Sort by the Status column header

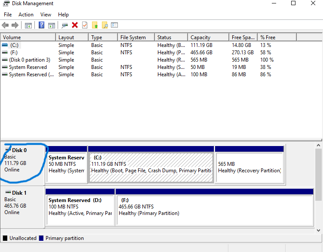171,37
